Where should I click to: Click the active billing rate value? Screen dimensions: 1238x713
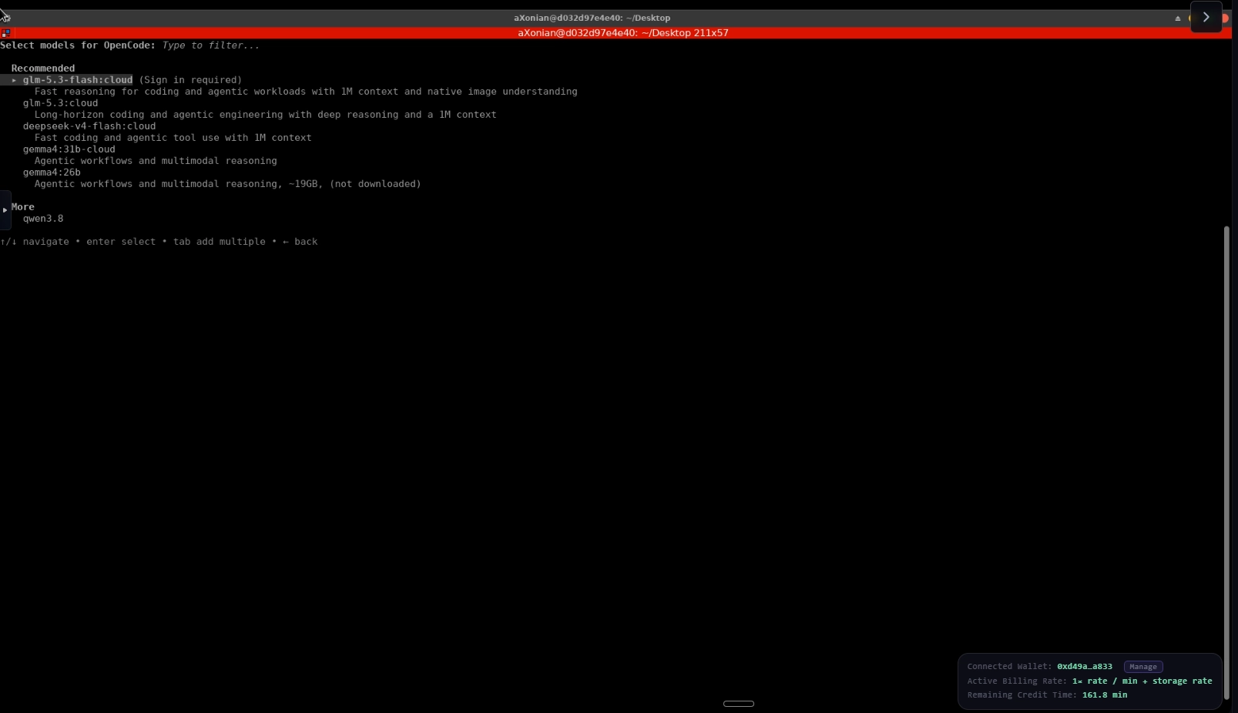tap(1142, 681)
